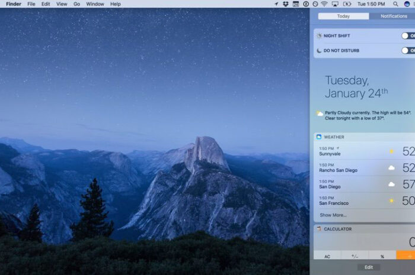Open the calendar menu bar icon

(296, 4)
